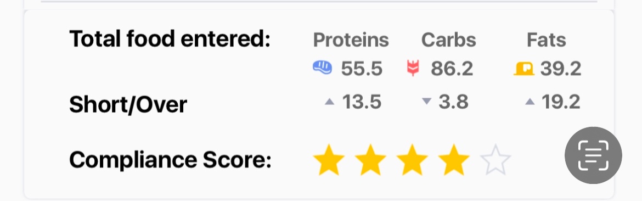Image resolution: width=642 pixels, height=201 pixels.
Task: Click the down arrow beside 3.8
Action: pyautogui.click(x=427, y=102)
